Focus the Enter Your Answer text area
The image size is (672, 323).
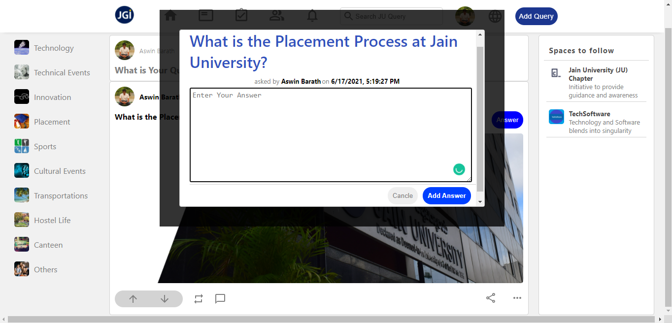(x=331, y=135)
